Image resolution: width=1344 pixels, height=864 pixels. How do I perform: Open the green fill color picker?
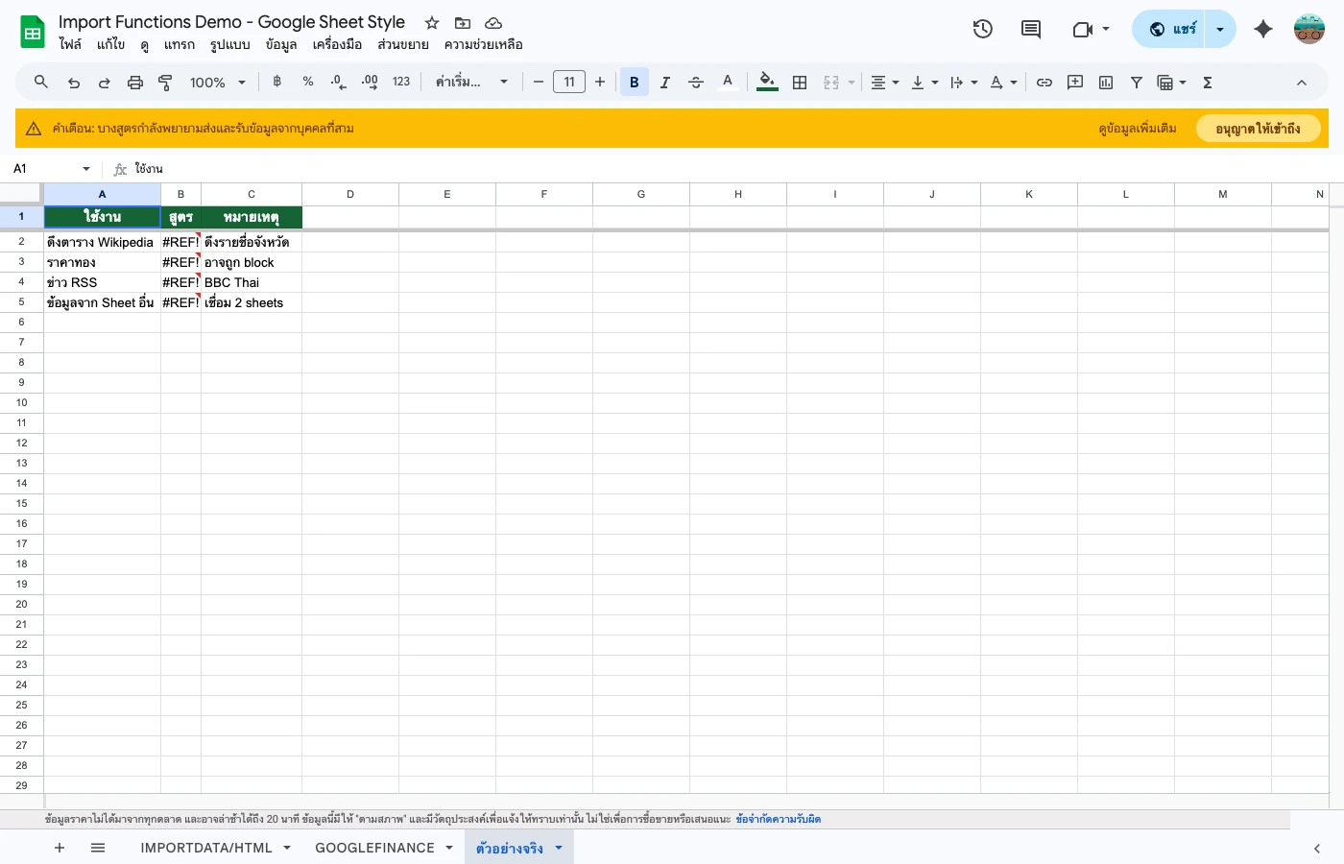click(x=766, y=82)
